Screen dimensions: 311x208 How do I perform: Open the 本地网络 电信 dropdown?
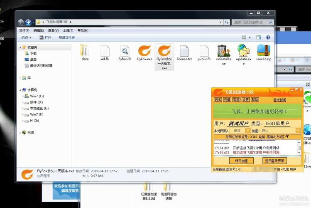(x=248, y=131)
